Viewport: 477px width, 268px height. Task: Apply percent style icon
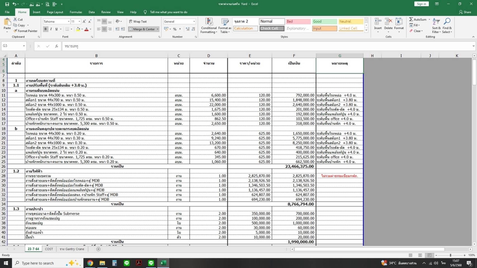point(174,29)
